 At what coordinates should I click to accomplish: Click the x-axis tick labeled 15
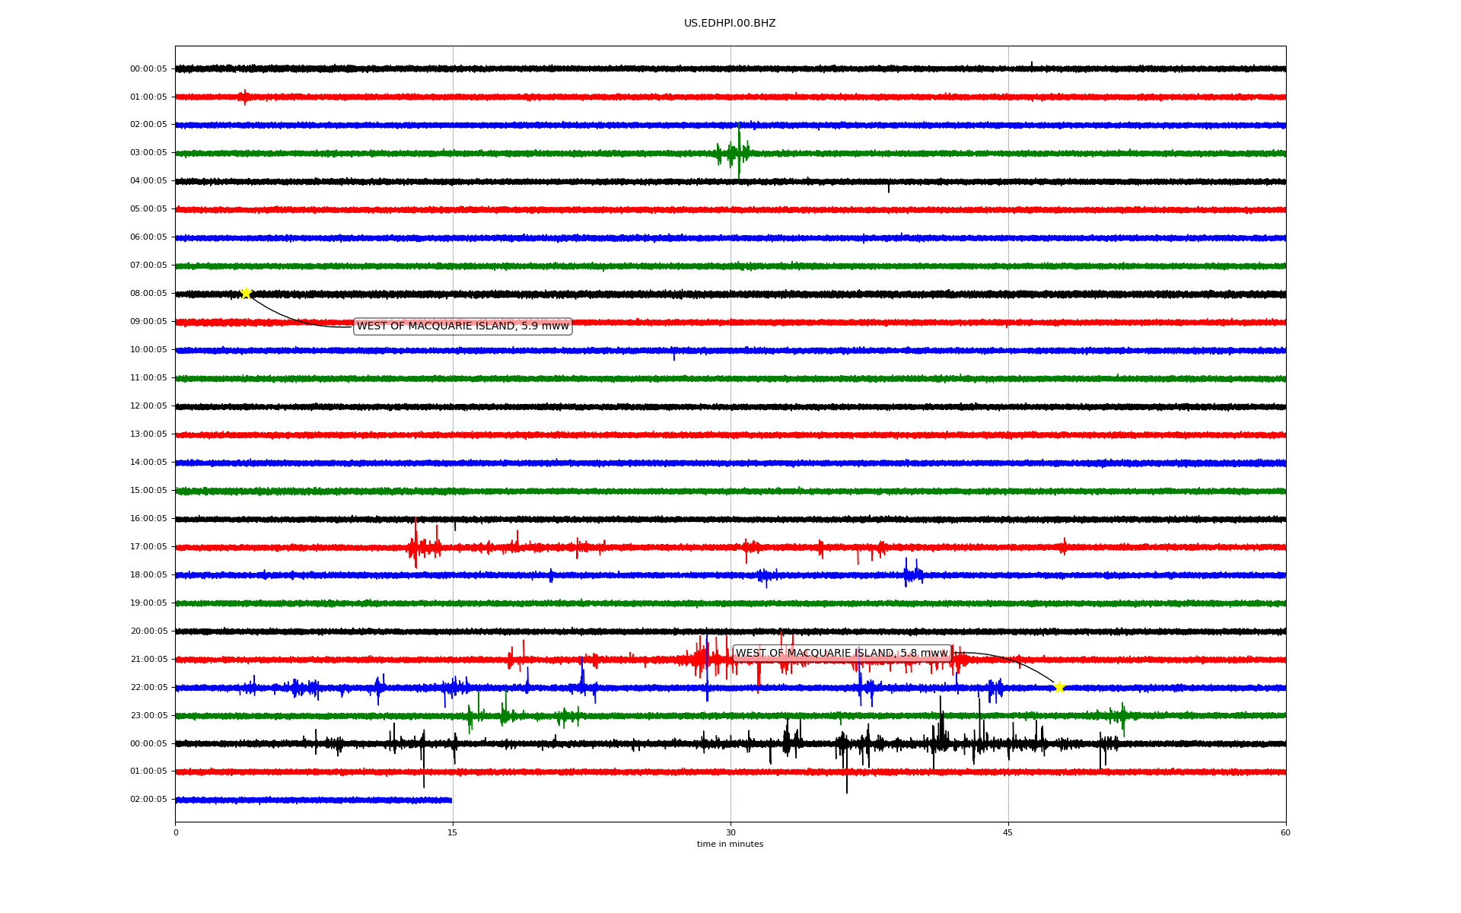pyautogui.click(x=453, y=832)
